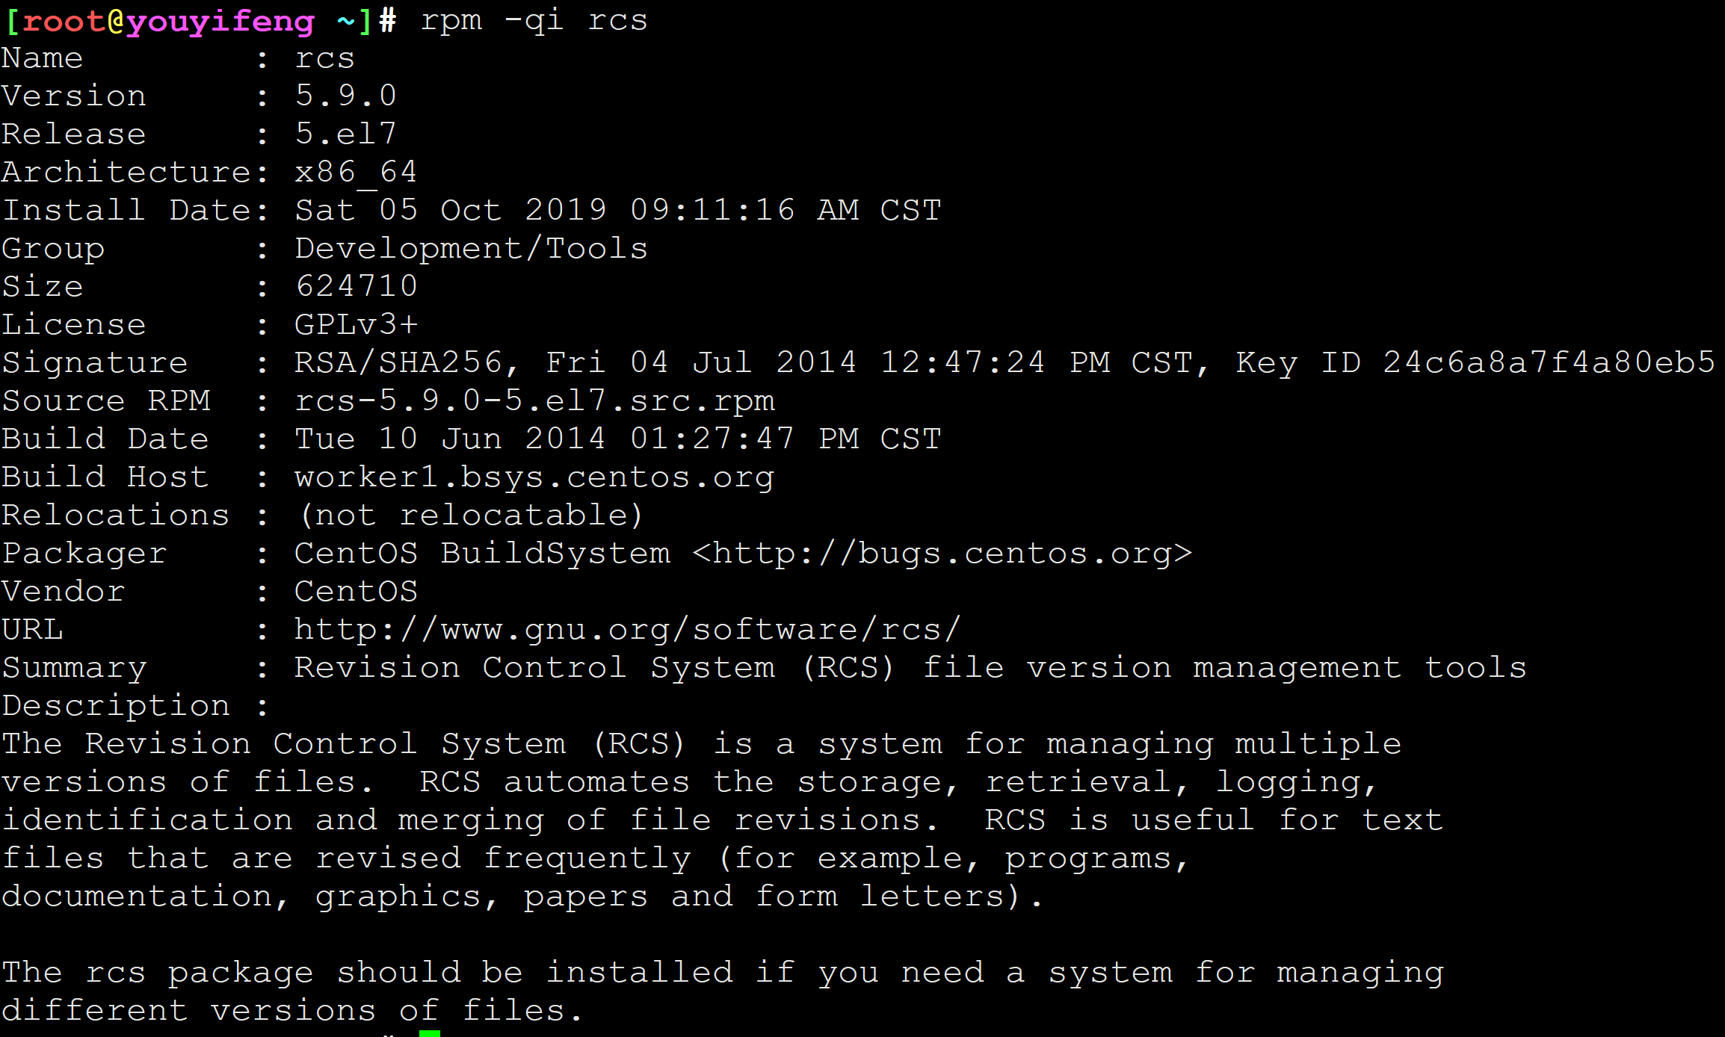Click the build date "Tue 10 Jun 2014"
The height and width of the screenshot is (1037, 1725).
[450, 439]
